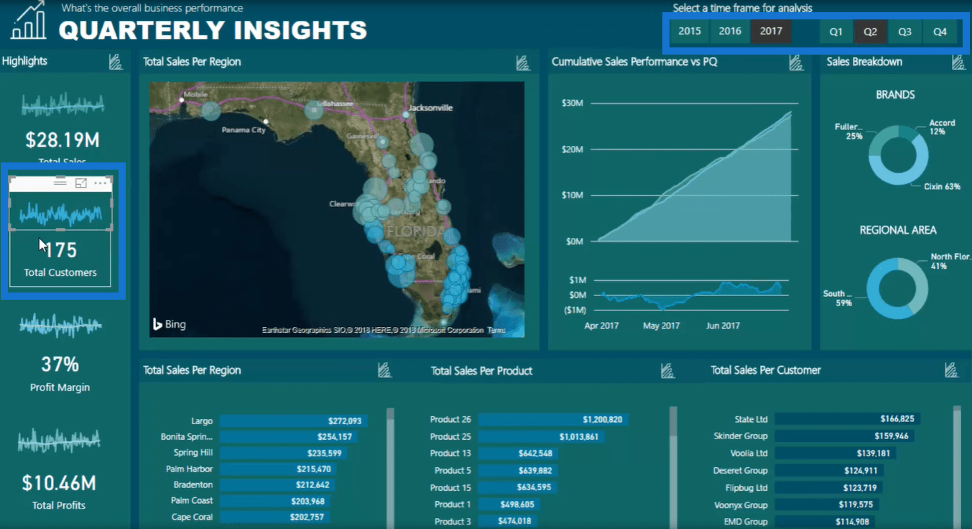Image resolution: width=972 pixels, height=529 pixels.
Task: Click the Regional Area donut chart
Action: click(x=897, y=289)
